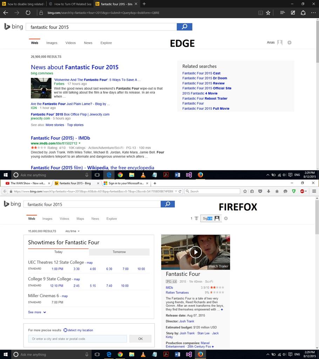Switch to Tomorrow showtimes tab

[x=119, y=252]
